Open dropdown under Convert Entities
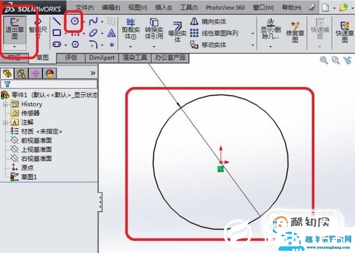Screen dimensions: 355x253 (x=154, y=46)
